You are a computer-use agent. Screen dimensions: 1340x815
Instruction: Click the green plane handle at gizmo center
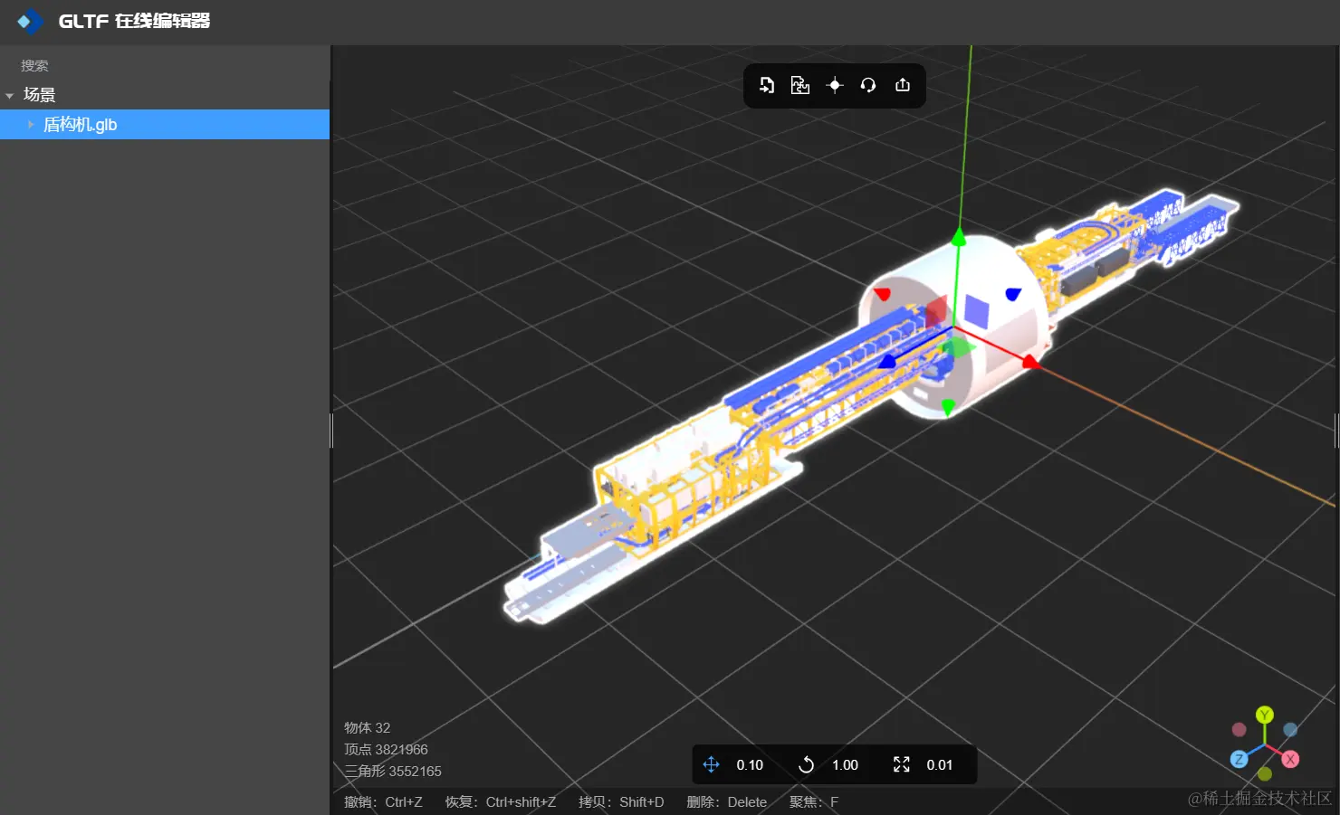(957, 347)
